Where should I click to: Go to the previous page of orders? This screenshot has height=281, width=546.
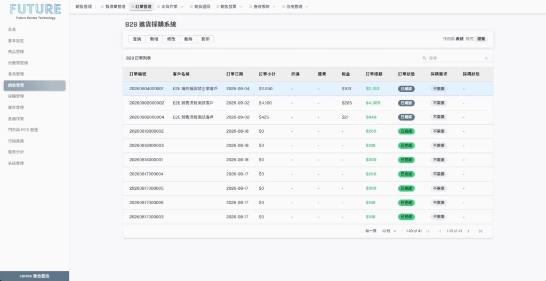[440, 231]
